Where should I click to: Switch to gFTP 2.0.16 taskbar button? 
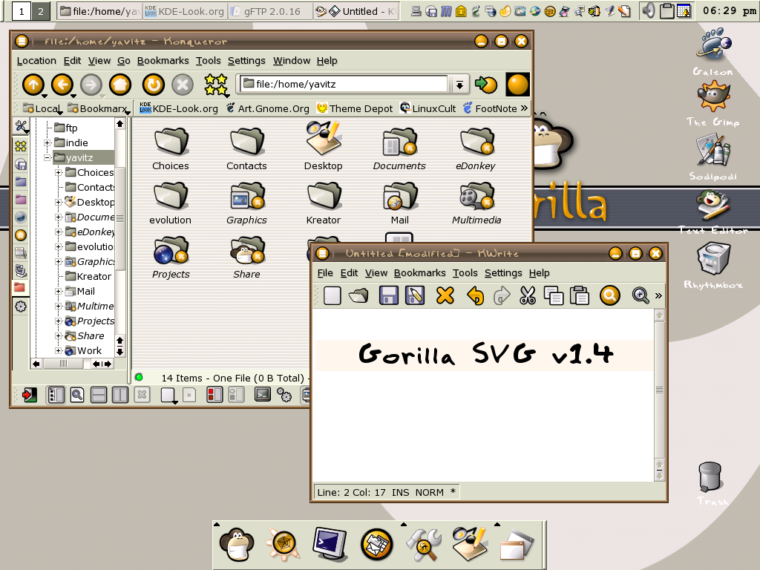[270, 11]
